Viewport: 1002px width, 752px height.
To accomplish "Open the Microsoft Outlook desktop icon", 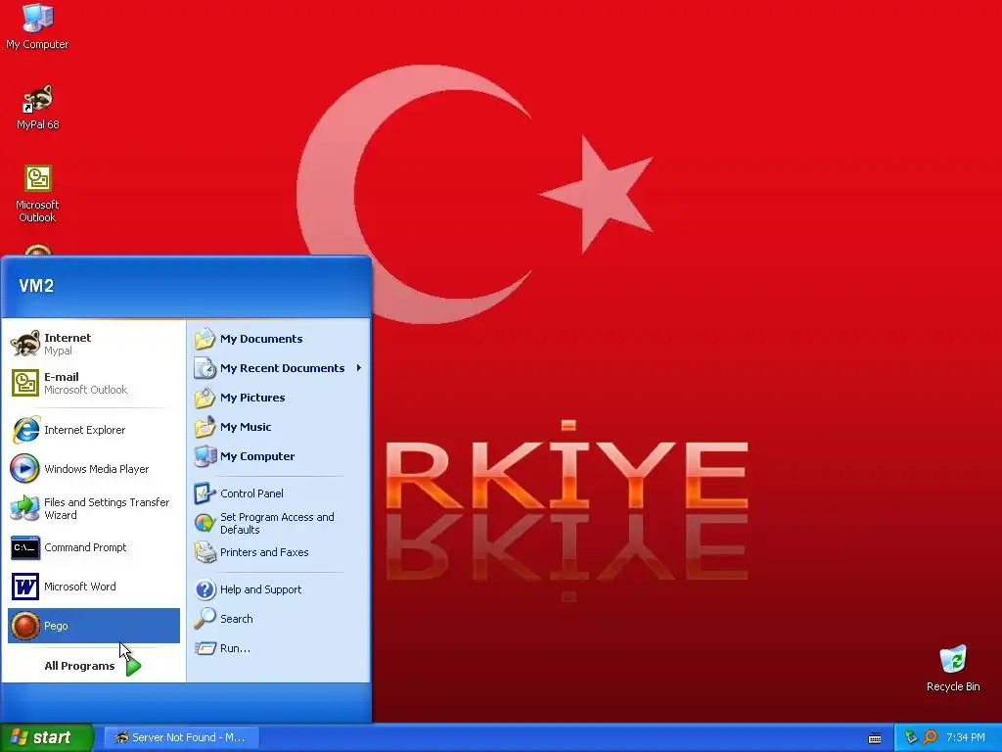I will [38, 194].
